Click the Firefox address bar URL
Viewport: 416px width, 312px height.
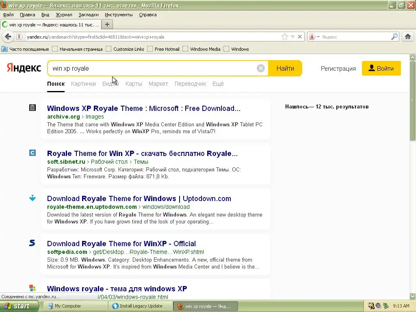pyautogui.click(x=153, y=37)
